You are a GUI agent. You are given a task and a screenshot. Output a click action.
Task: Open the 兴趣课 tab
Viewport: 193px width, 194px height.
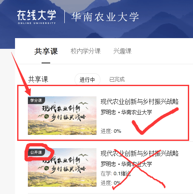(x=122, y=51)
